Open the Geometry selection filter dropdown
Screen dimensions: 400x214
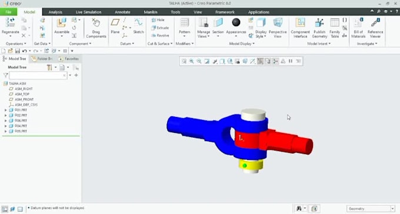392,209
